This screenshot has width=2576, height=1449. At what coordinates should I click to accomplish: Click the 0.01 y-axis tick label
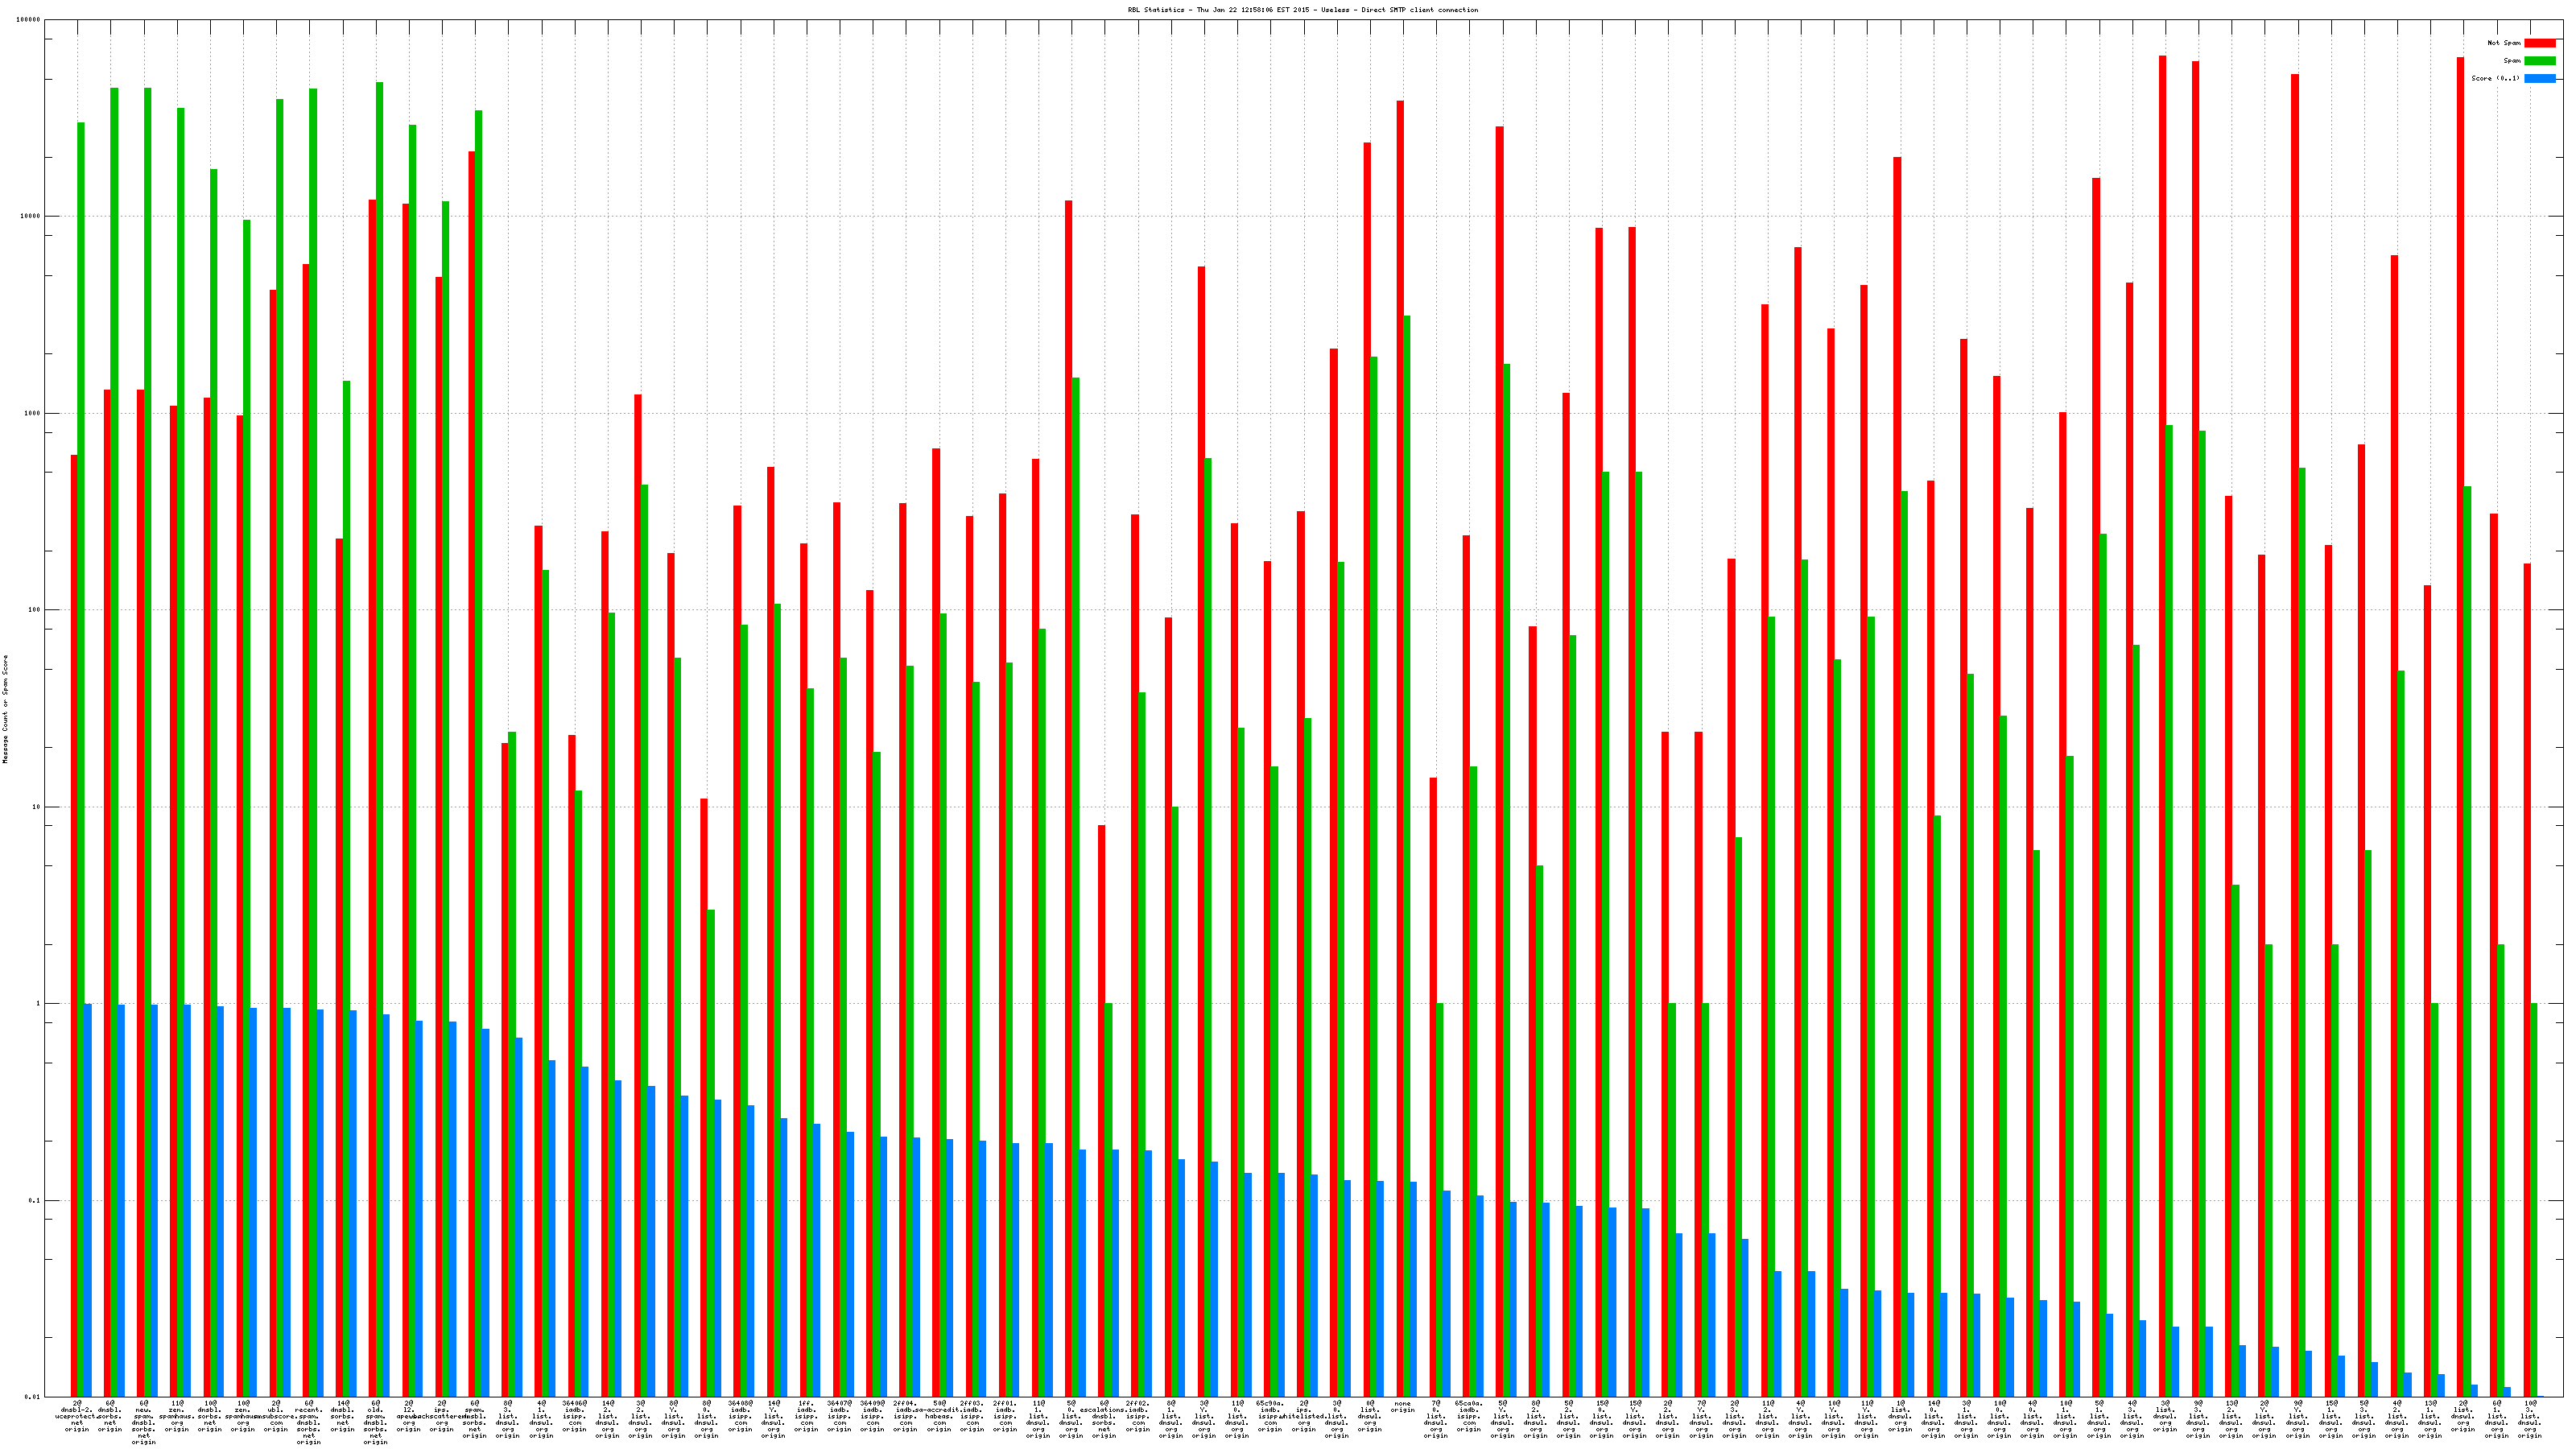pyautogui.click(x=33, y=1397)
